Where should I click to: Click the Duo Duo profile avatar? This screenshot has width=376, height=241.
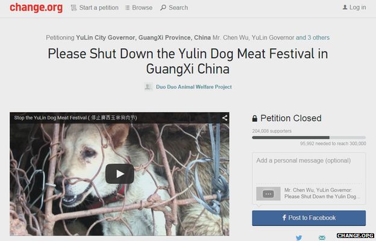coord(148,87)
